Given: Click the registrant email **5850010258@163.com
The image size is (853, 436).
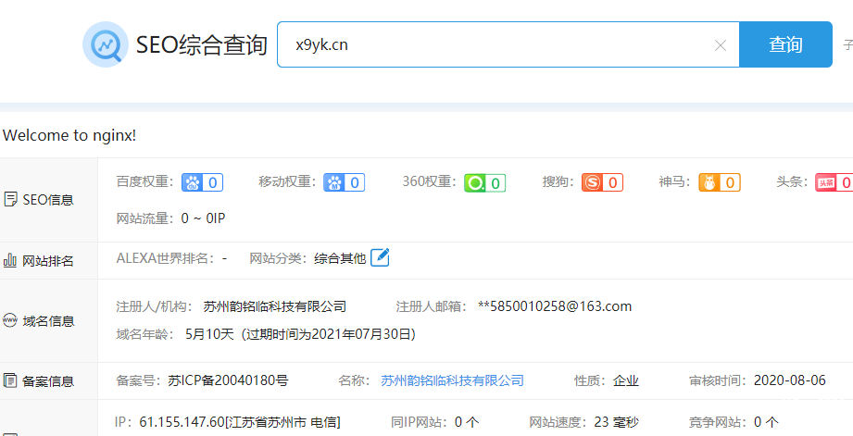Looking at the screenshot, I should [555, 306].
